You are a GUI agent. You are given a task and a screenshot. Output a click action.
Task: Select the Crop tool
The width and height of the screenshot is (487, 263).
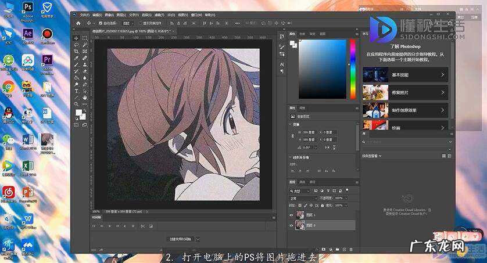coord(76,51)
